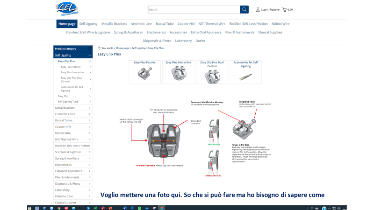Click the Self Ligating breadcrumb link
This screenshot has height=210, width=374.
tap(138, 48)
